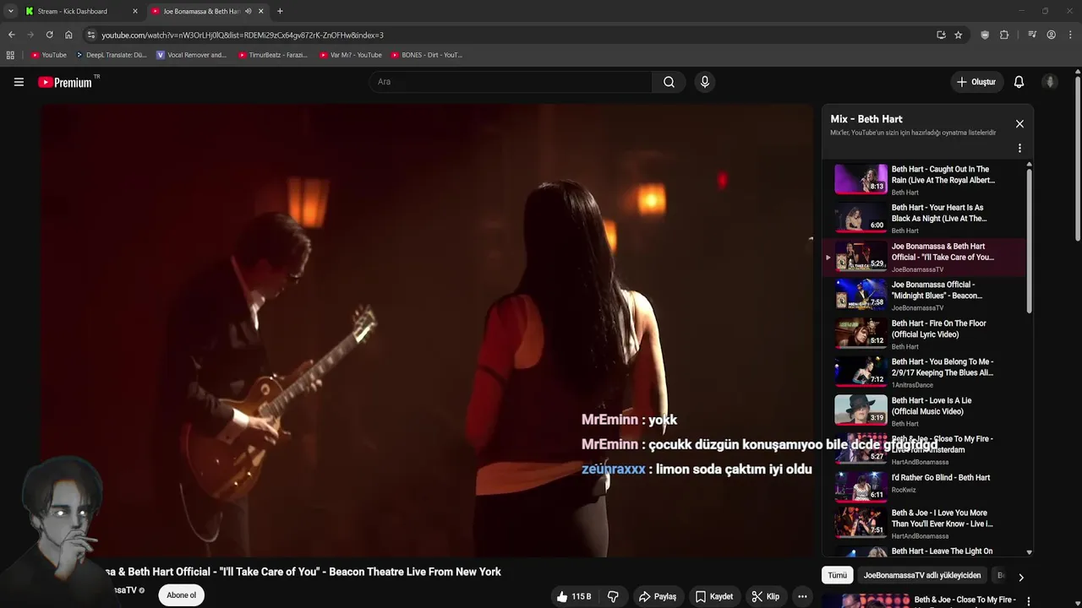Play Beth Hart - You Belong To Me
Screen dimensions: 1082x608
(926, 372)
